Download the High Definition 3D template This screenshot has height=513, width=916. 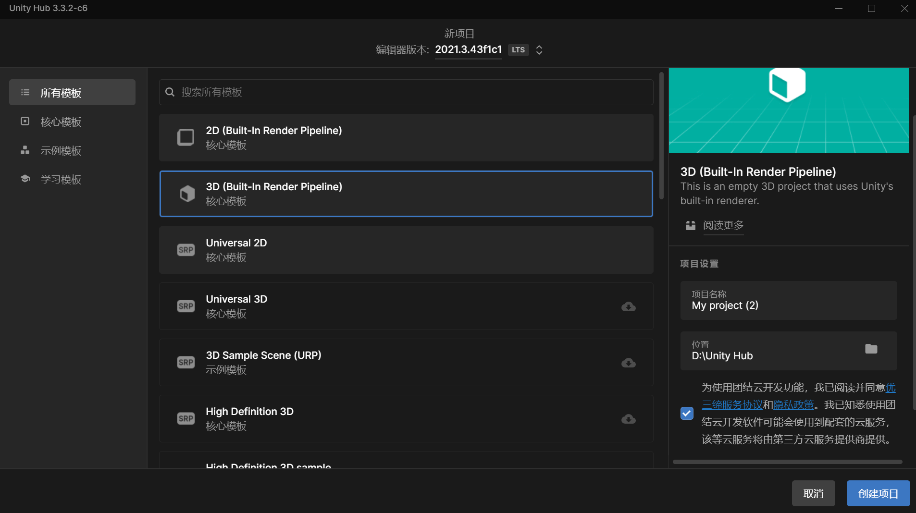click(x=628, y=419)
